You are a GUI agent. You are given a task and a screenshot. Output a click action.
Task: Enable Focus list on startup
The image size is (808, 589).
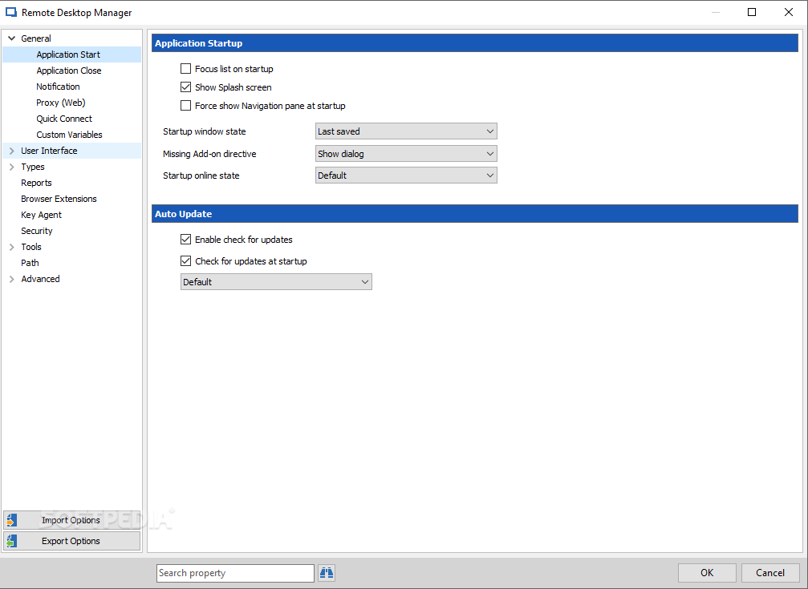(x=185, y=68)
